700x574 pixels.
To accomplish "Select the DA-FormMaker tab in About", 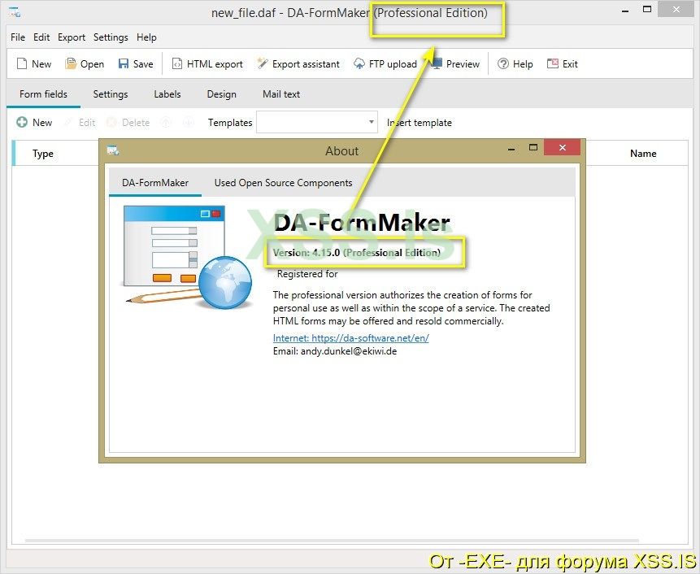I will 155,183.
